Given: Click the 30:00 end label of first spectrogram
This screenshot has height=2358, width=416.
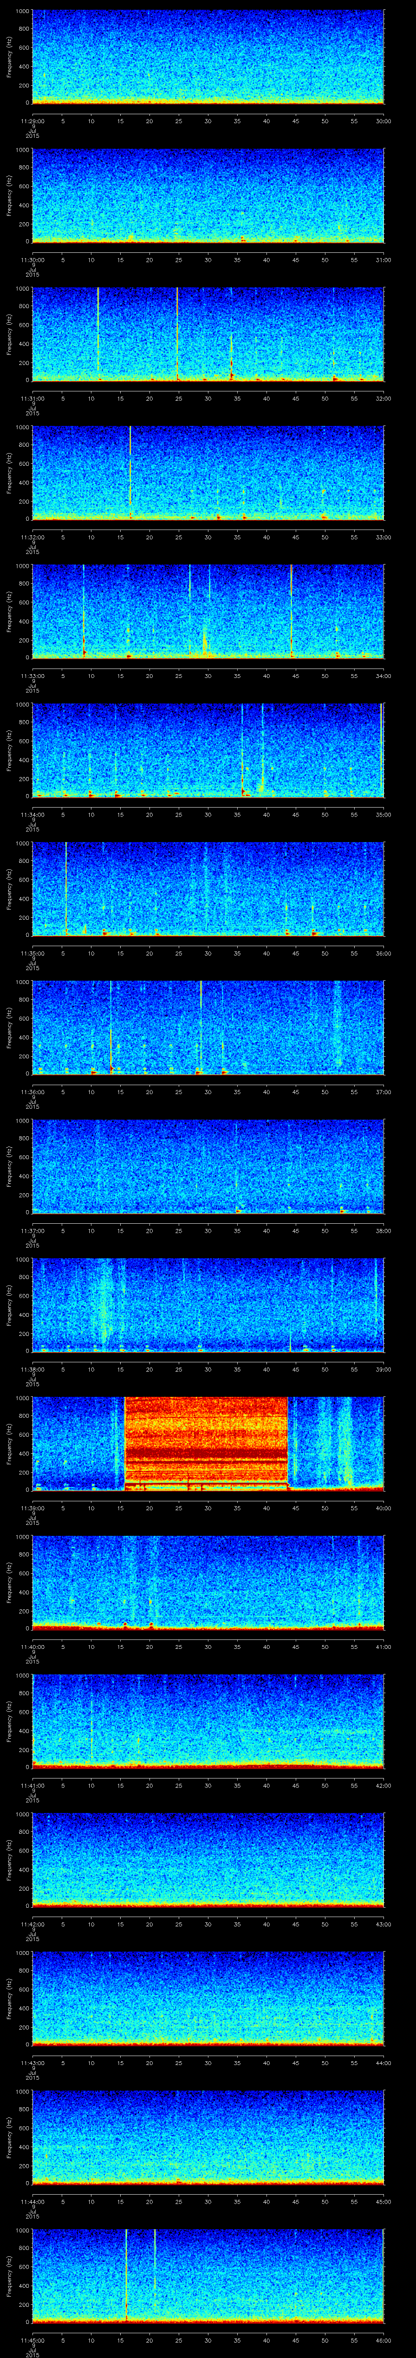Looking at the screenshot, I should pos(383,121).
